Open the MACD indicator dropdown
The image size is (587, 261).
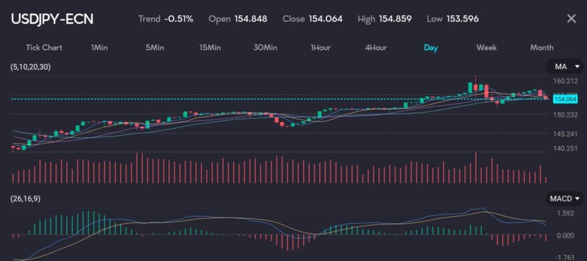[564, 198]
